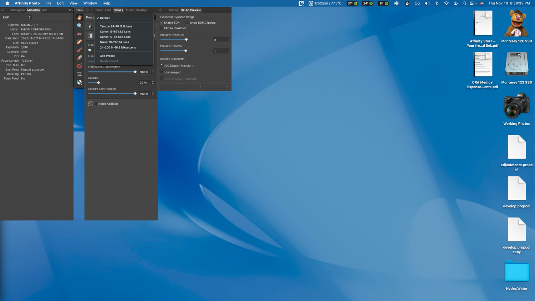Pick the bandage Blemish Removal tool

click(79, 42)
